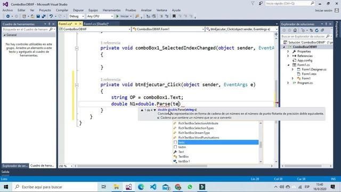Click Iniciar sesión link
This screenshot has width=341, height=192.
coord(323,10)
